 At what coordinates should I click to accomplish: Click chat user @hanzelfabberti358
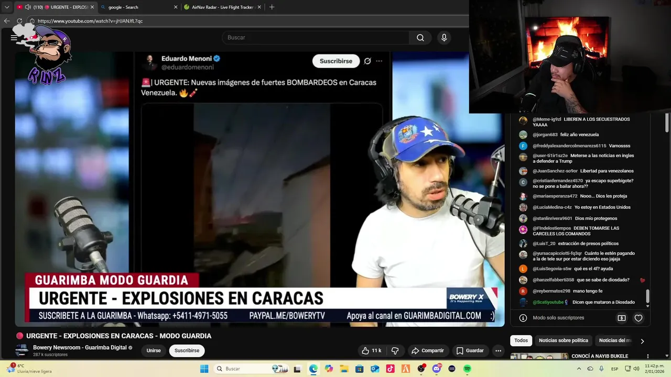click(554, 280)
